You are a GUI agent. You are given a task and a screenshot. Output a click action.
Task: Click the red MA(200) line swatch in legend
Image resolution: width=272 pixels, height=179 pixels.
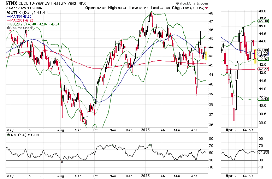coord(8,20)
